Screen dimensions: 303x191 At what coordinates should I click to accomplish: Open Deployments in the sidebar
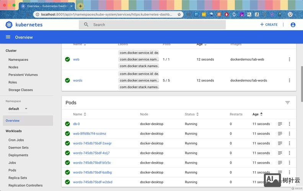tap(18, 155)
